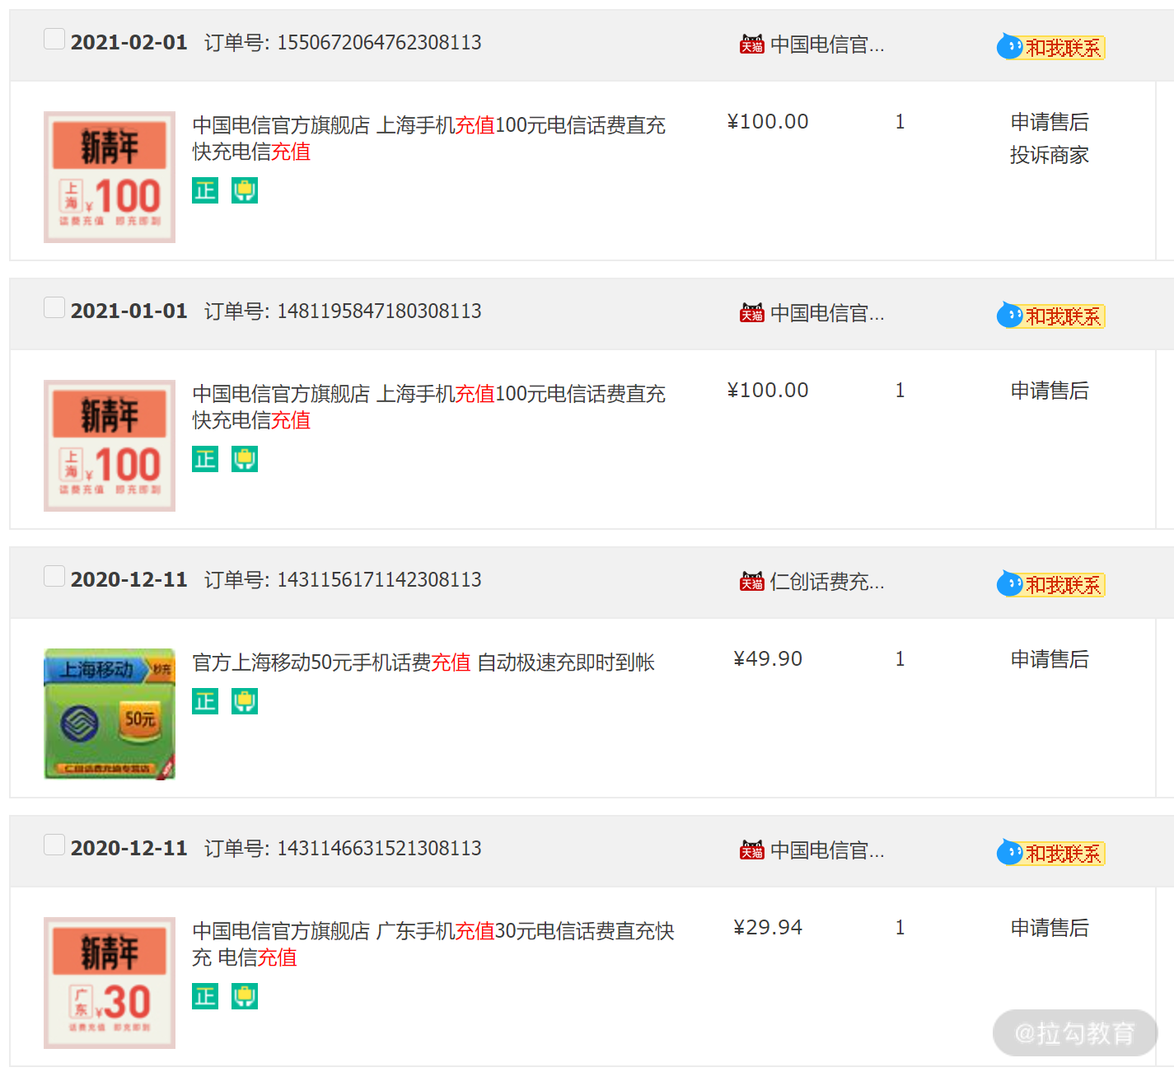This screenshot has width=1174, height=1072.
Task: Click the yellow guarantee badge on the 上海移动 50元 order
Action: pos(245,701)
